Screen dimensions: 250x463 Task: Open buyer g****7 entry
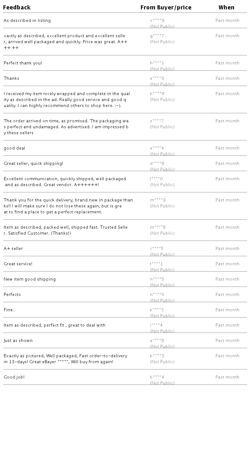click(157, 36)
